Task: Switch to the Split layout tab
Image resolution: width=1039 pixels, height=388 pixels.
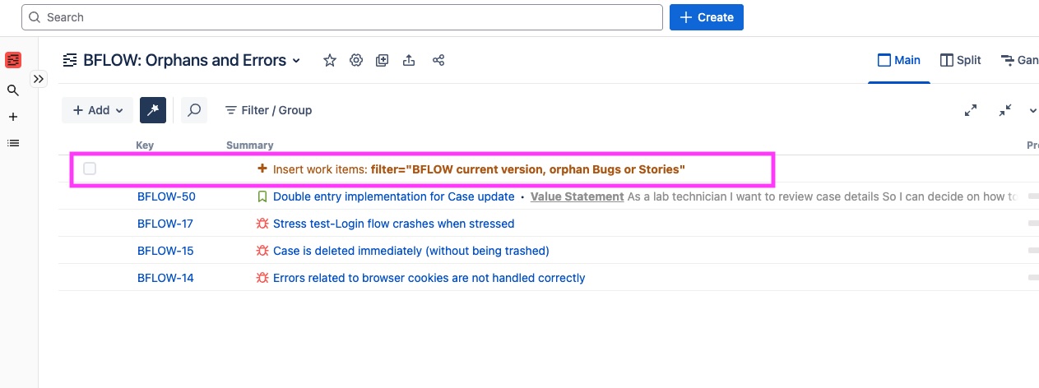Action: 961,60
